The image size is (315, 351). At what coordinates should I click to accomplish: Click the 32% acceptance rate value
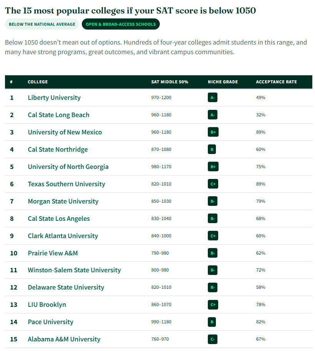260,115
